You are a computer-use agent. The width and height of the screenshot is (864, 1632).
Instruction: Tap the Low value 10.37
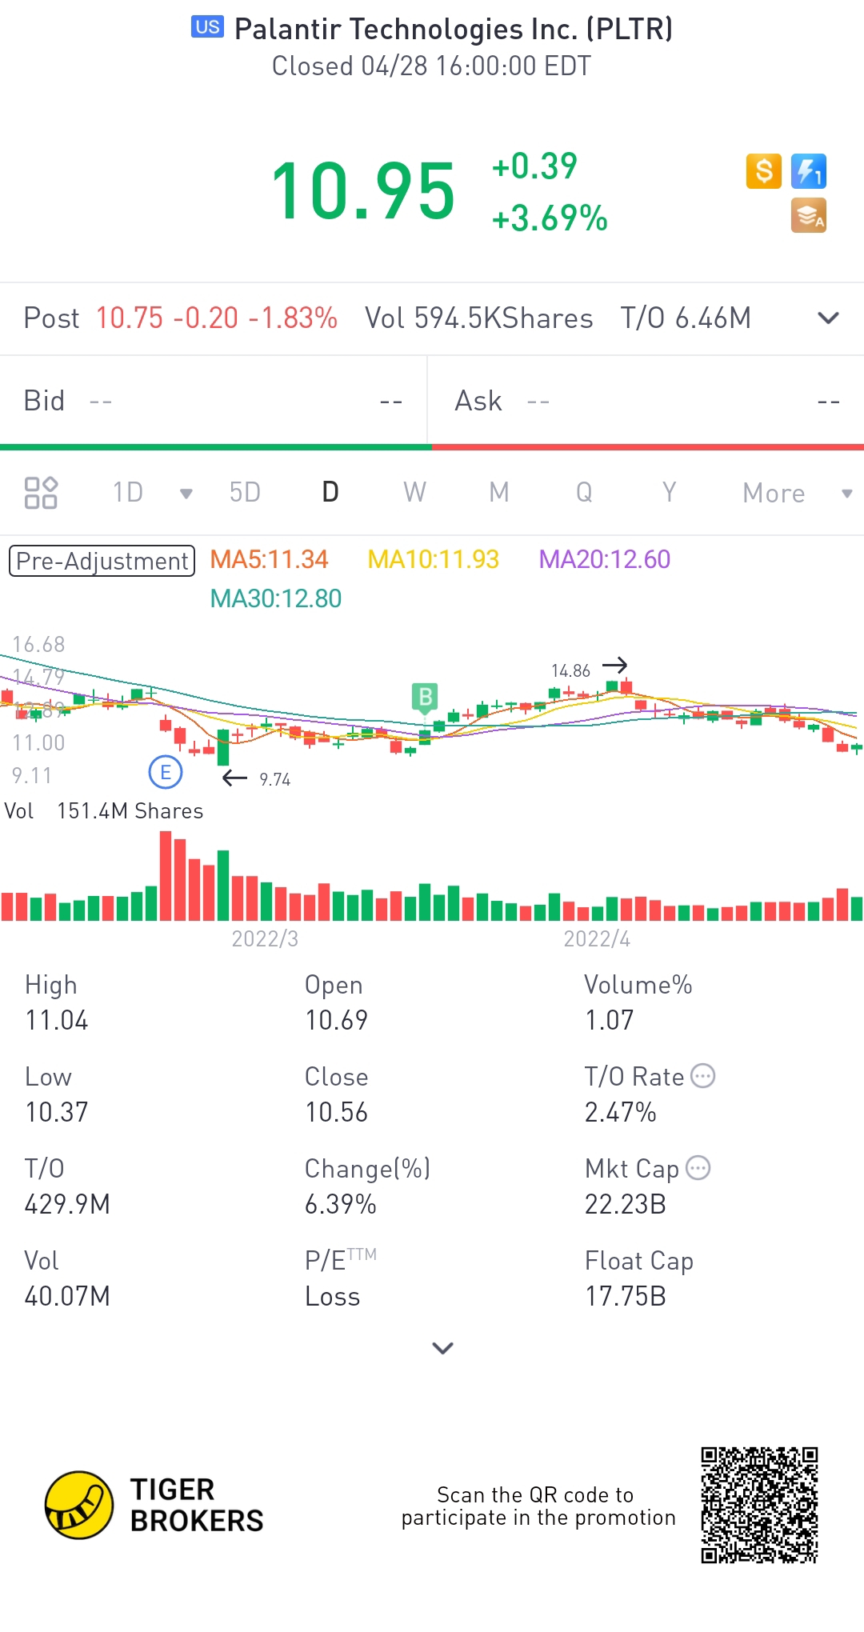tap(57, 1112)
